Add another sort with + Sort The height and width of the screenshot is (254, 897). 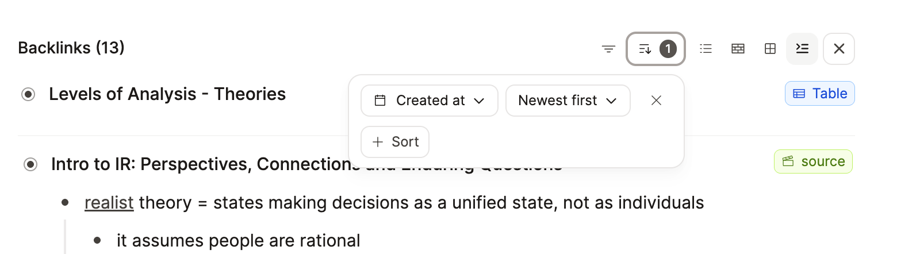point(395,142)
